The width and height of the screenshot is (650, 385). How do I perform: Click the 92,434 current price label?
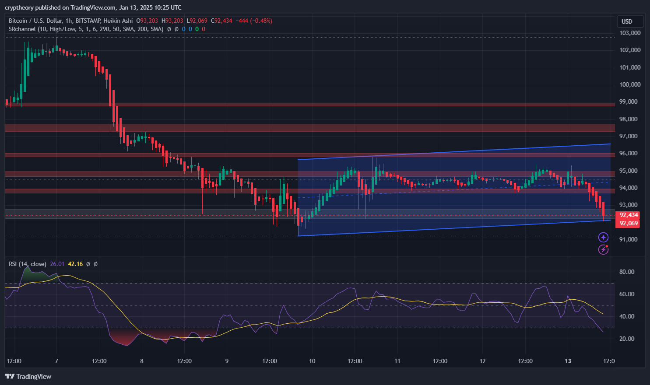(x=627, y=215)
